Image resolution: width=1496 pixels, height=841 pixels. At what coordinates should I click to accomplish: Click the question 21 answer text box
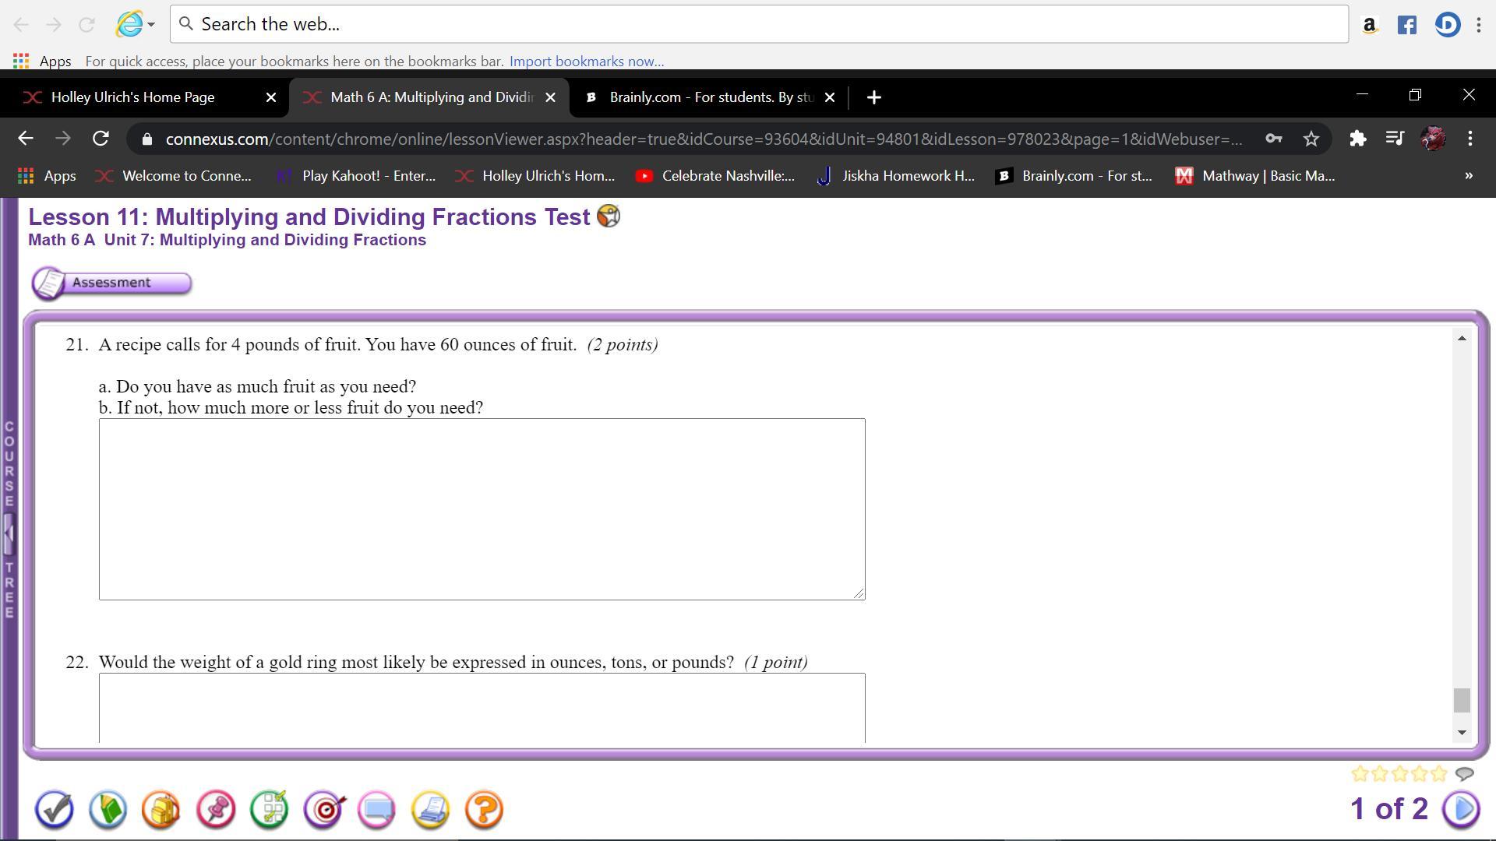point(482,509)
